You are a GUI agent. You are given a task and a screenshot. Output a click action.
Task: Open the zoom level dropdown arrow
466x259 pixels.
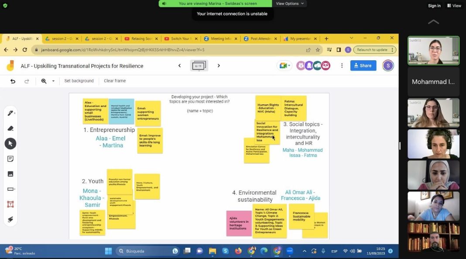click(x=54, y=81)
